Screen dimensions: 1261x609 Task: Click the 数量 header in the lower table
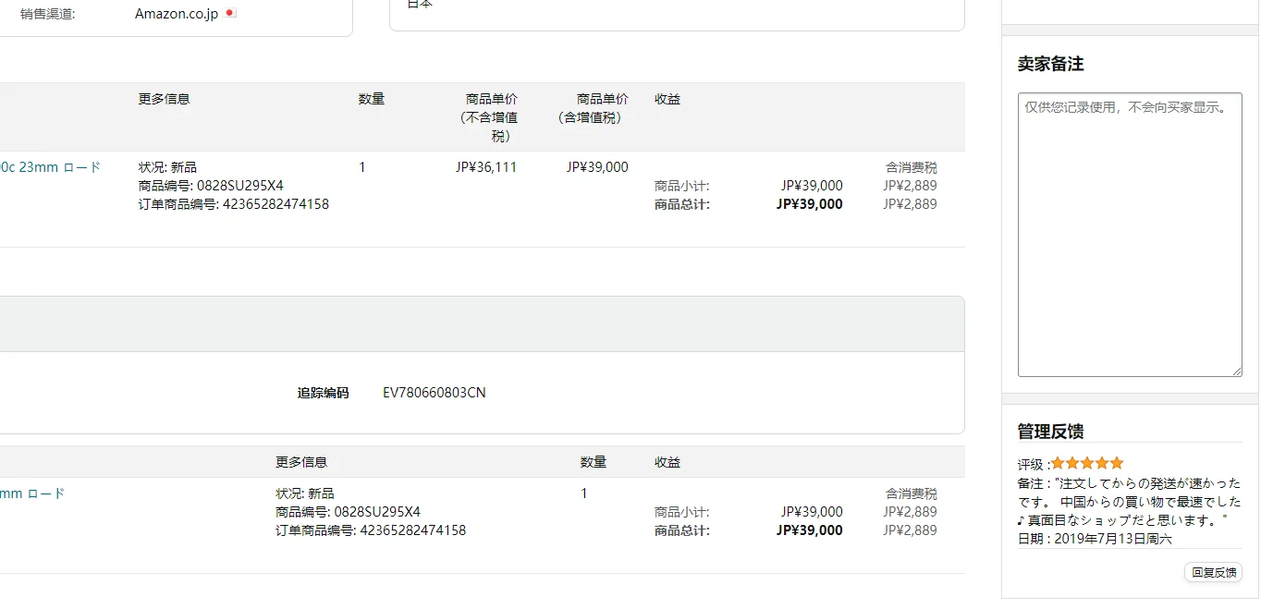[593, 462]
